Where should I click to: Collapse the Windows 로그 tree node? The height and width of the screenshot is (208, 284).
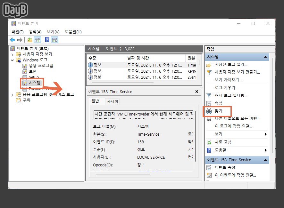point(12,60)
